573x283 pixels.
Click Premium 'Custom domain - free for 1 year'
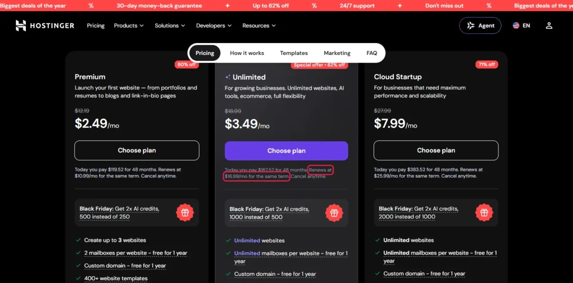point(125,266)
